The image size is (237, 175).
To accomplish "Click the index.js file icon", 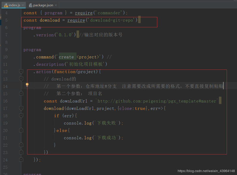I will point(6,5).
